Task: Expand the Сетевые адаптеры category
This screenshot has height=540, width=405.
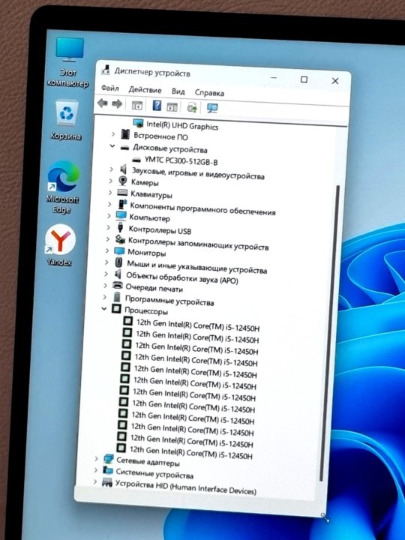Action: pos(97,458)
